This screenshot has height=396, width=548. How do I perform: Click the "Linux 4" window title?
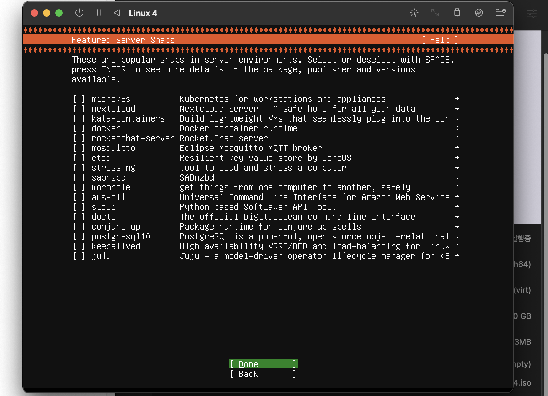click(x=143, y=13)
